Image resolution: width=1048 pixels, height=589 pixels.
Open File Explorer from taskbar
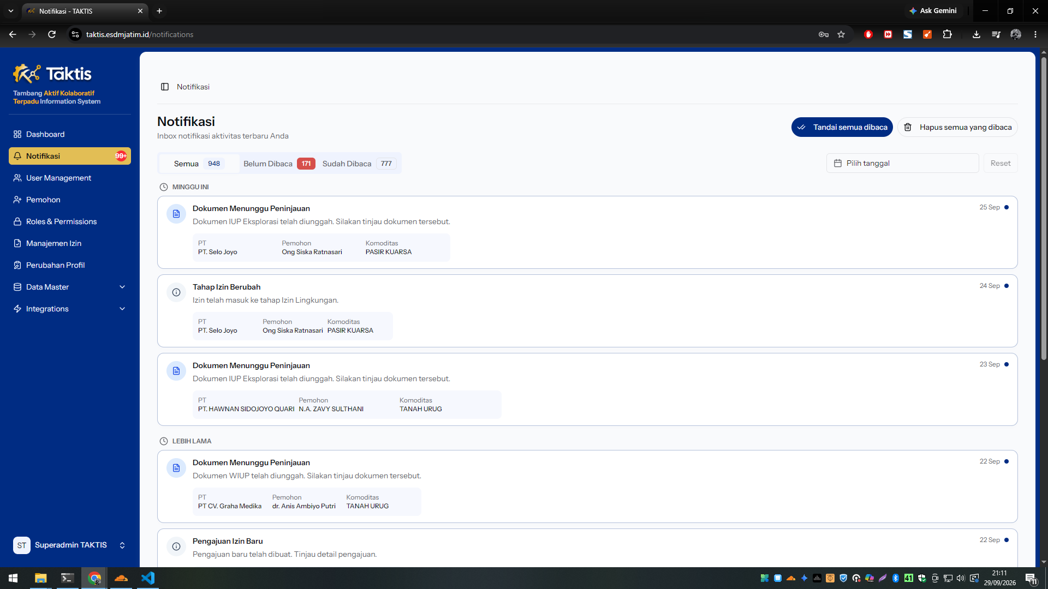[x=41, y=578]
